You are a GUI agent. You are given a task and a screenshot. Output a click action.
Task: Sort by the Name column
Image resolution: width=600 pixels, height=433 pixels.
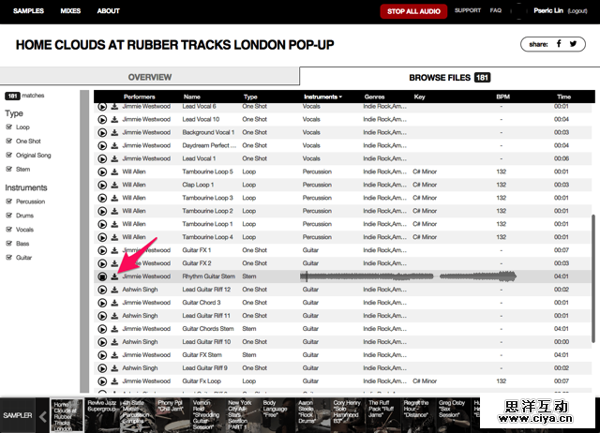[191, 97]
